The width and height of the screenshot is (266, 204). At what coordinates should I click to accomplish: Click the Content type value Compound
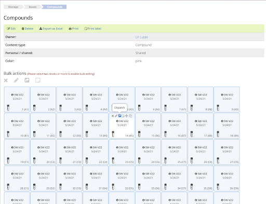[143, 45]
